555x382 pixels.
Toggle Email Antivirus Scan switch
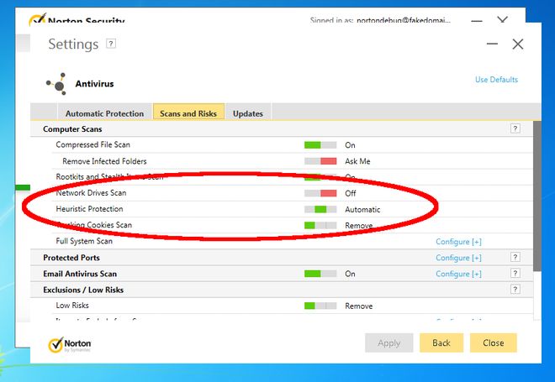[x=320, y=274]
